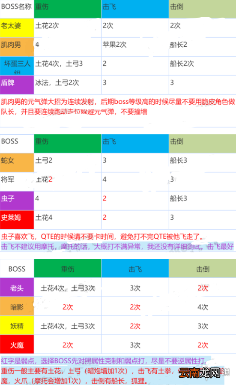Select 船长3 in the 蛇女 row
236x385 pixels.
(x=179, y=161)
